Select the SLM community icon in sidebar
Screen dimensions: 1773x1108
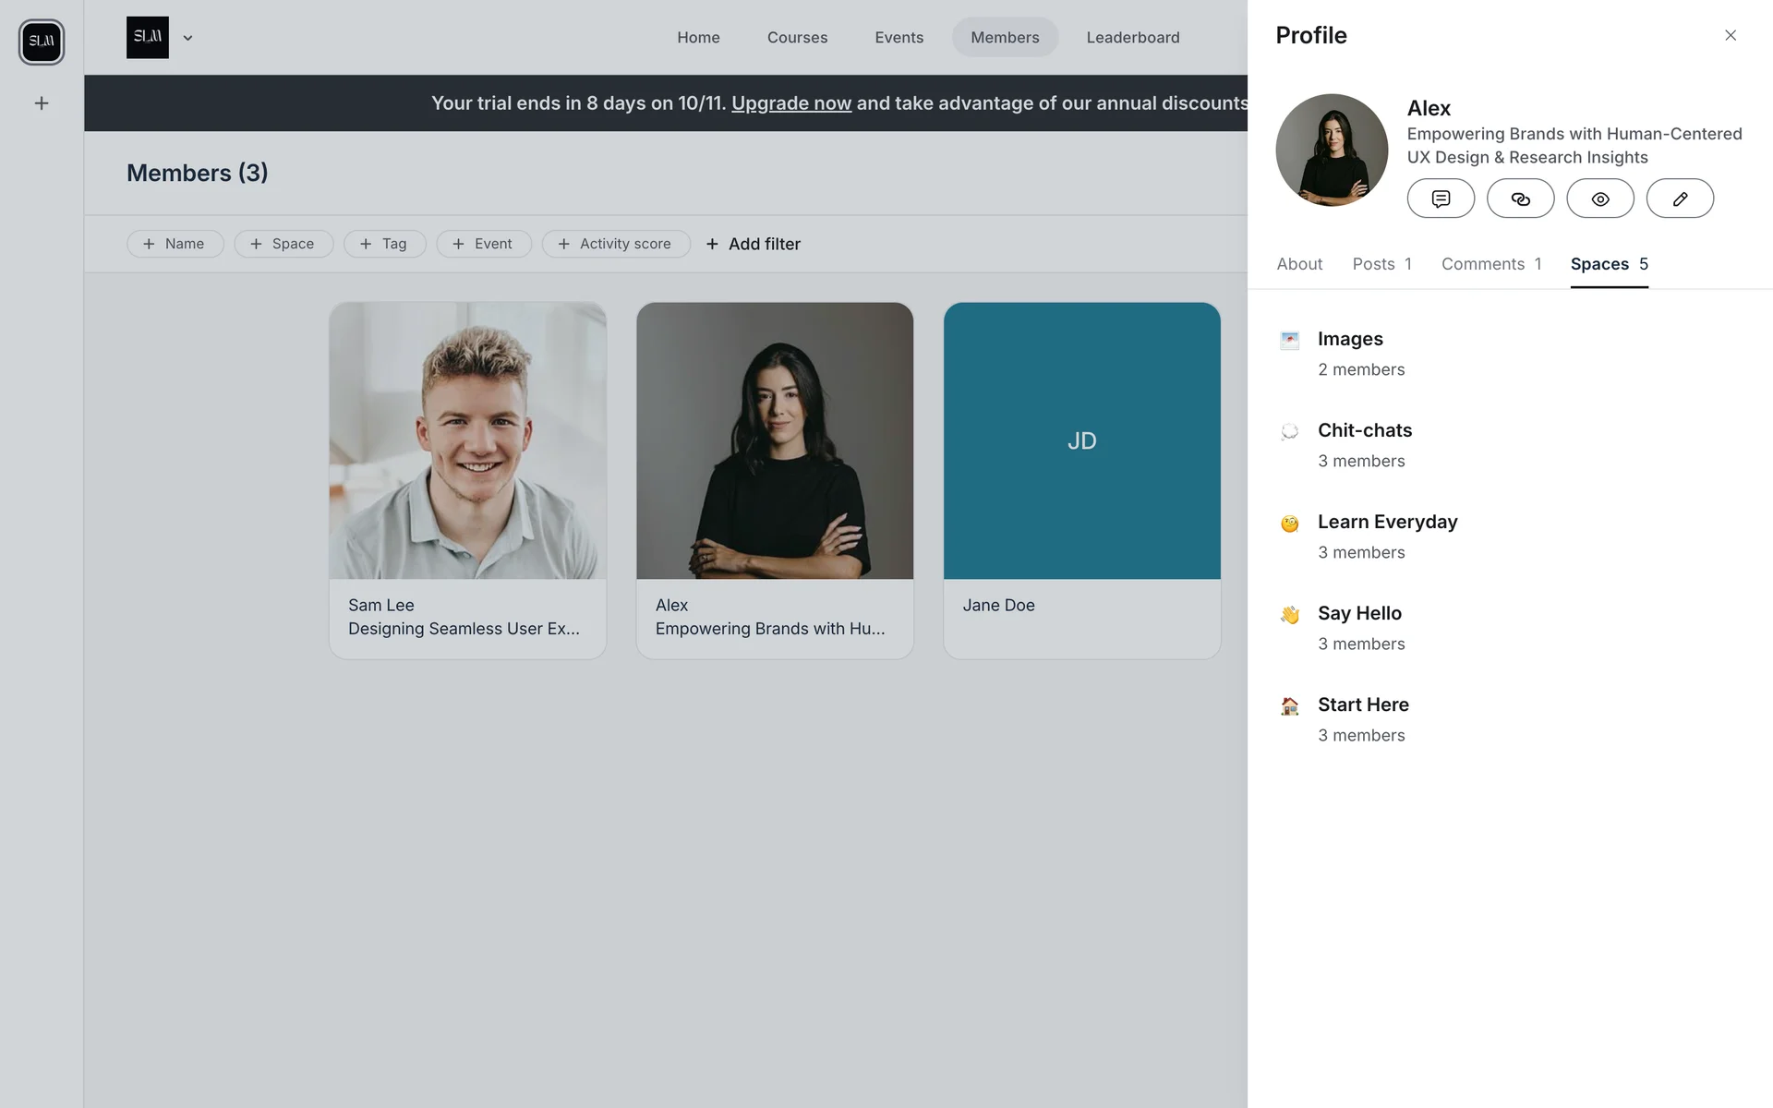[42, 42]
